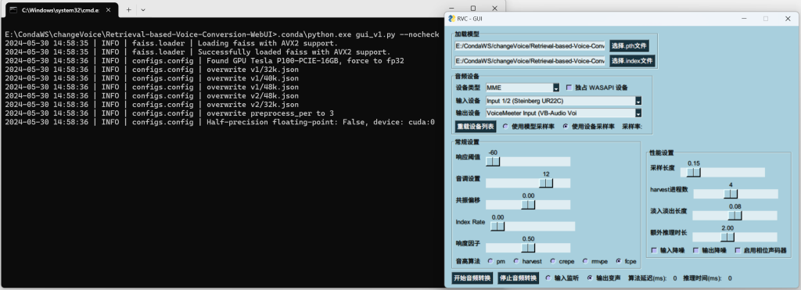
Task: Select crepe pitch algorithm
Action: point(553,261)
